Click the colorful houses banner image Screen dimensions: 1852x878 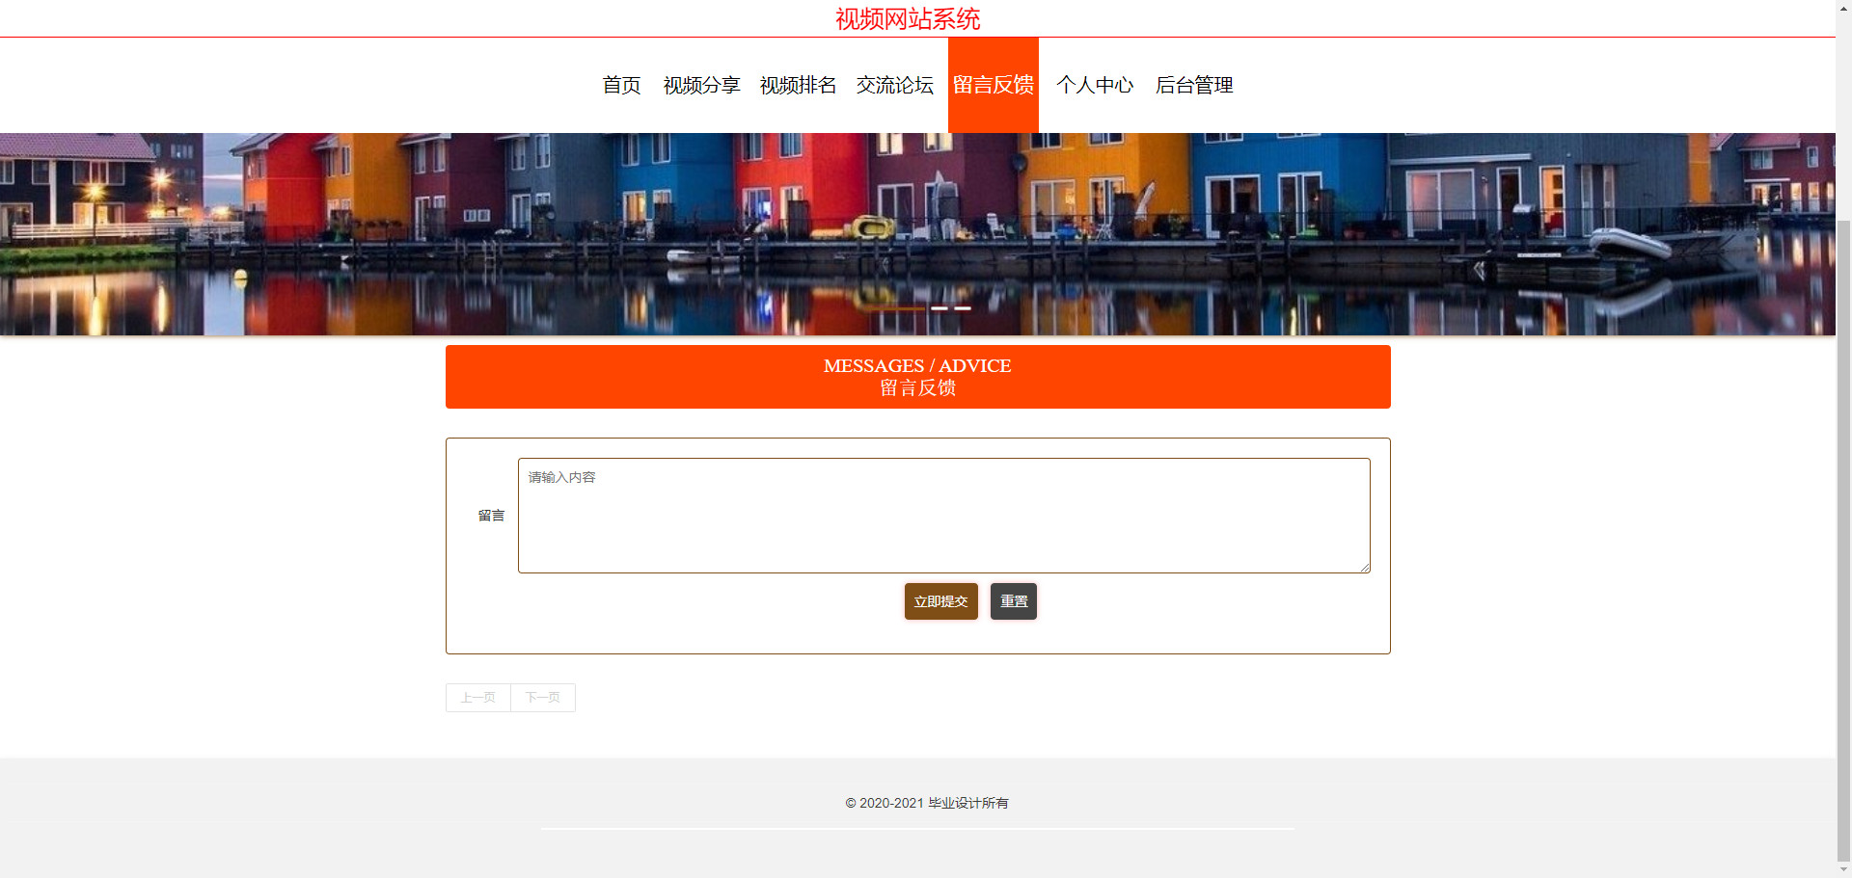click(x=917, y=234)
